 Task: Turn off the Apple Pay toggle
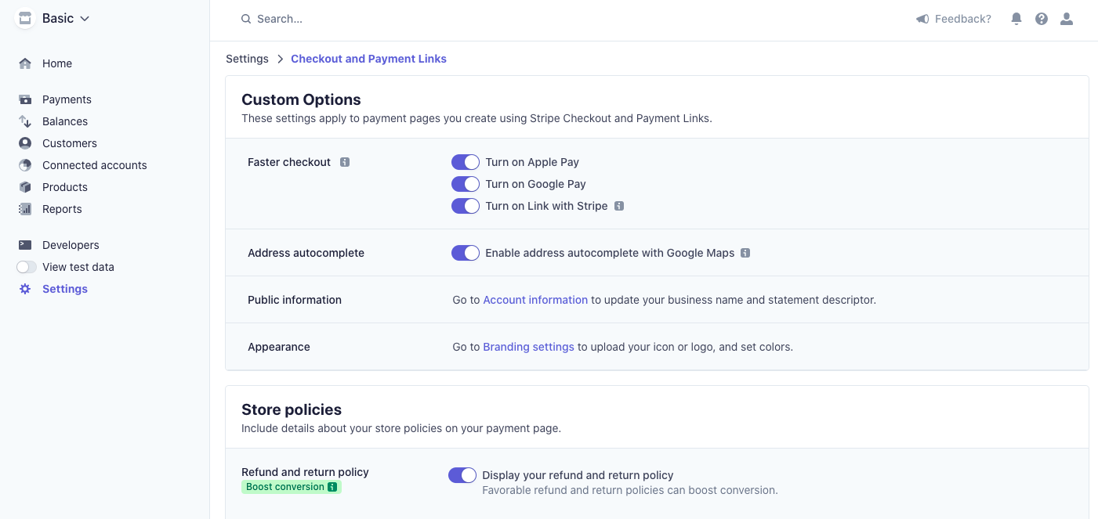[466, 162]
